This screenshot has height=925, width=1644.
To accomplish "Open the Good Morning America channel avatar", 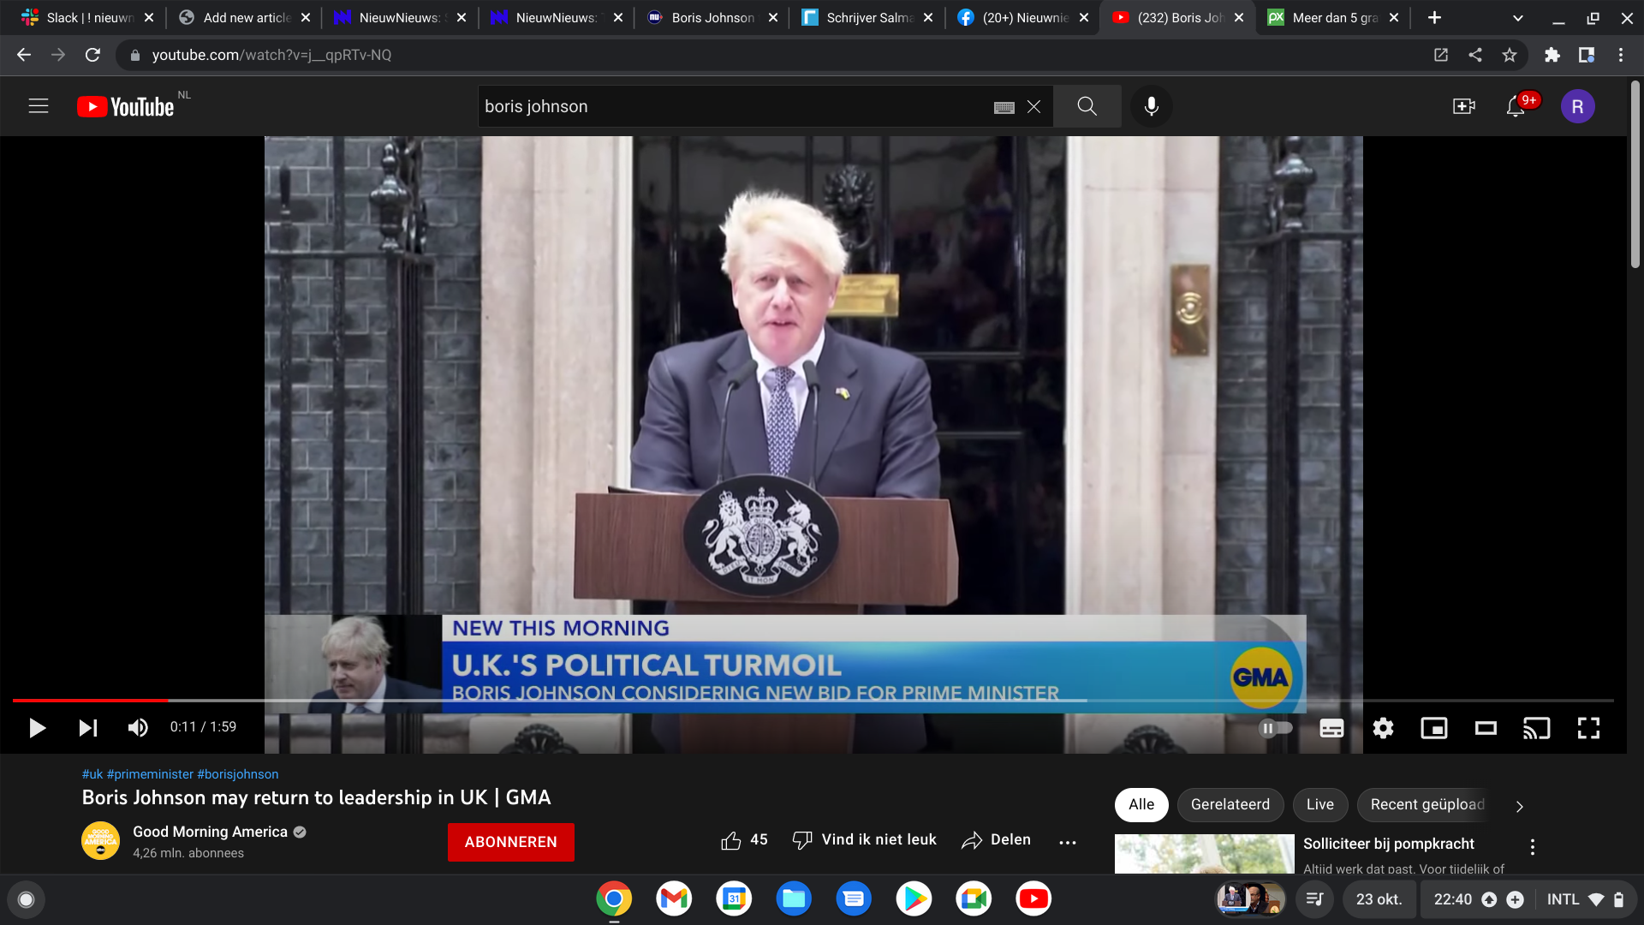I will [101, 840].
